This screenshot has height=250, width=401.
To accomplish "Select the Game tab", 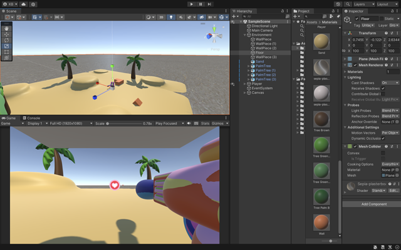I will tap(9, 118).
